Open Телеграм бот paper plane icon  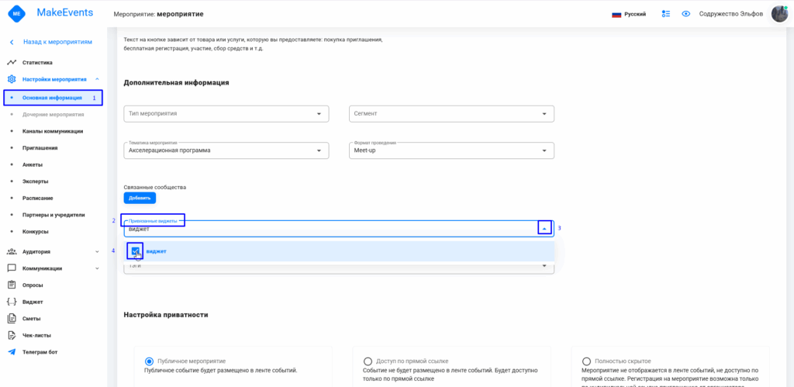(12, 352)
